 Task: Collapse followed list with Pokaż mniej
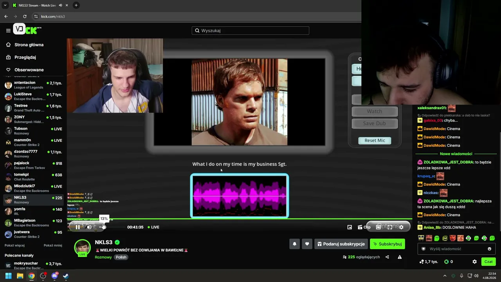pos(53,246)
